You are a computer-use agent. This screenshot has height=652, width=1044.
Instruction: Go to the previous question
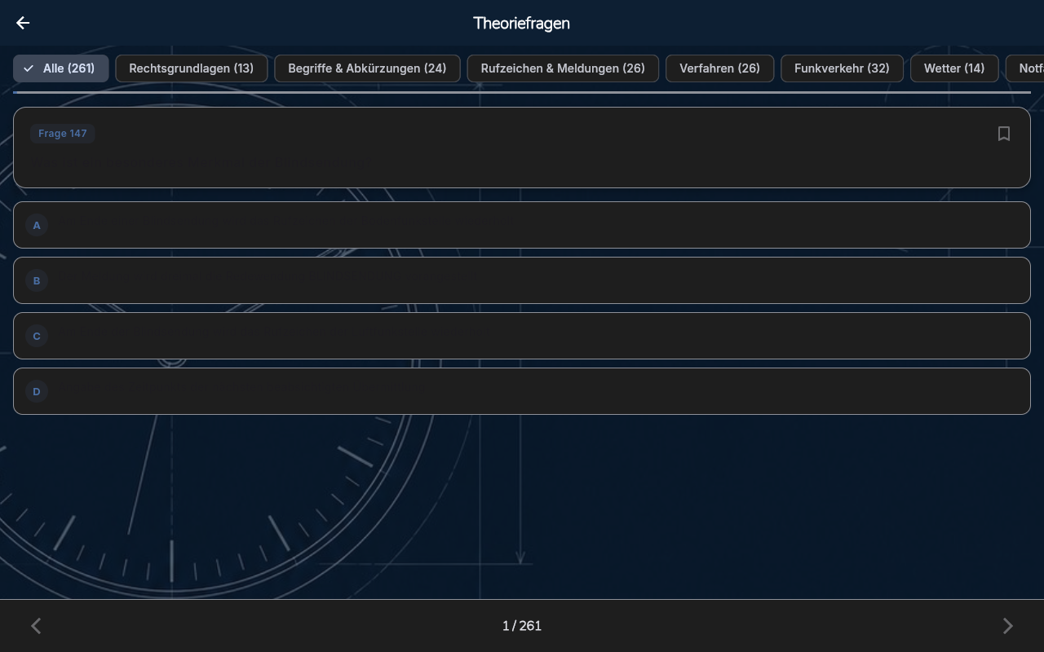[x=36, y=626]
